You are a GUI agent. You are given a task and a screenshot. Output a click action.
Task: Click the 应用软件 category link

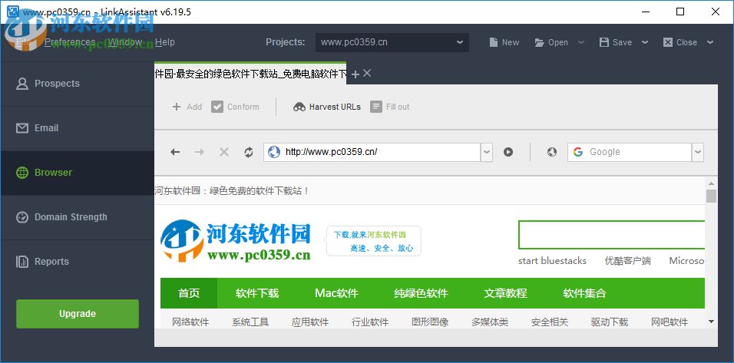tap(310, 322)
